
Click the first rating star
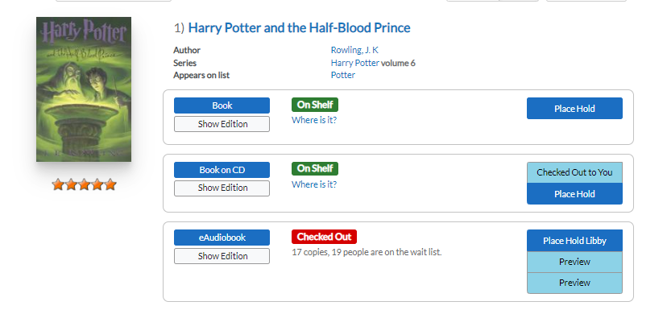tap(58, 184)
